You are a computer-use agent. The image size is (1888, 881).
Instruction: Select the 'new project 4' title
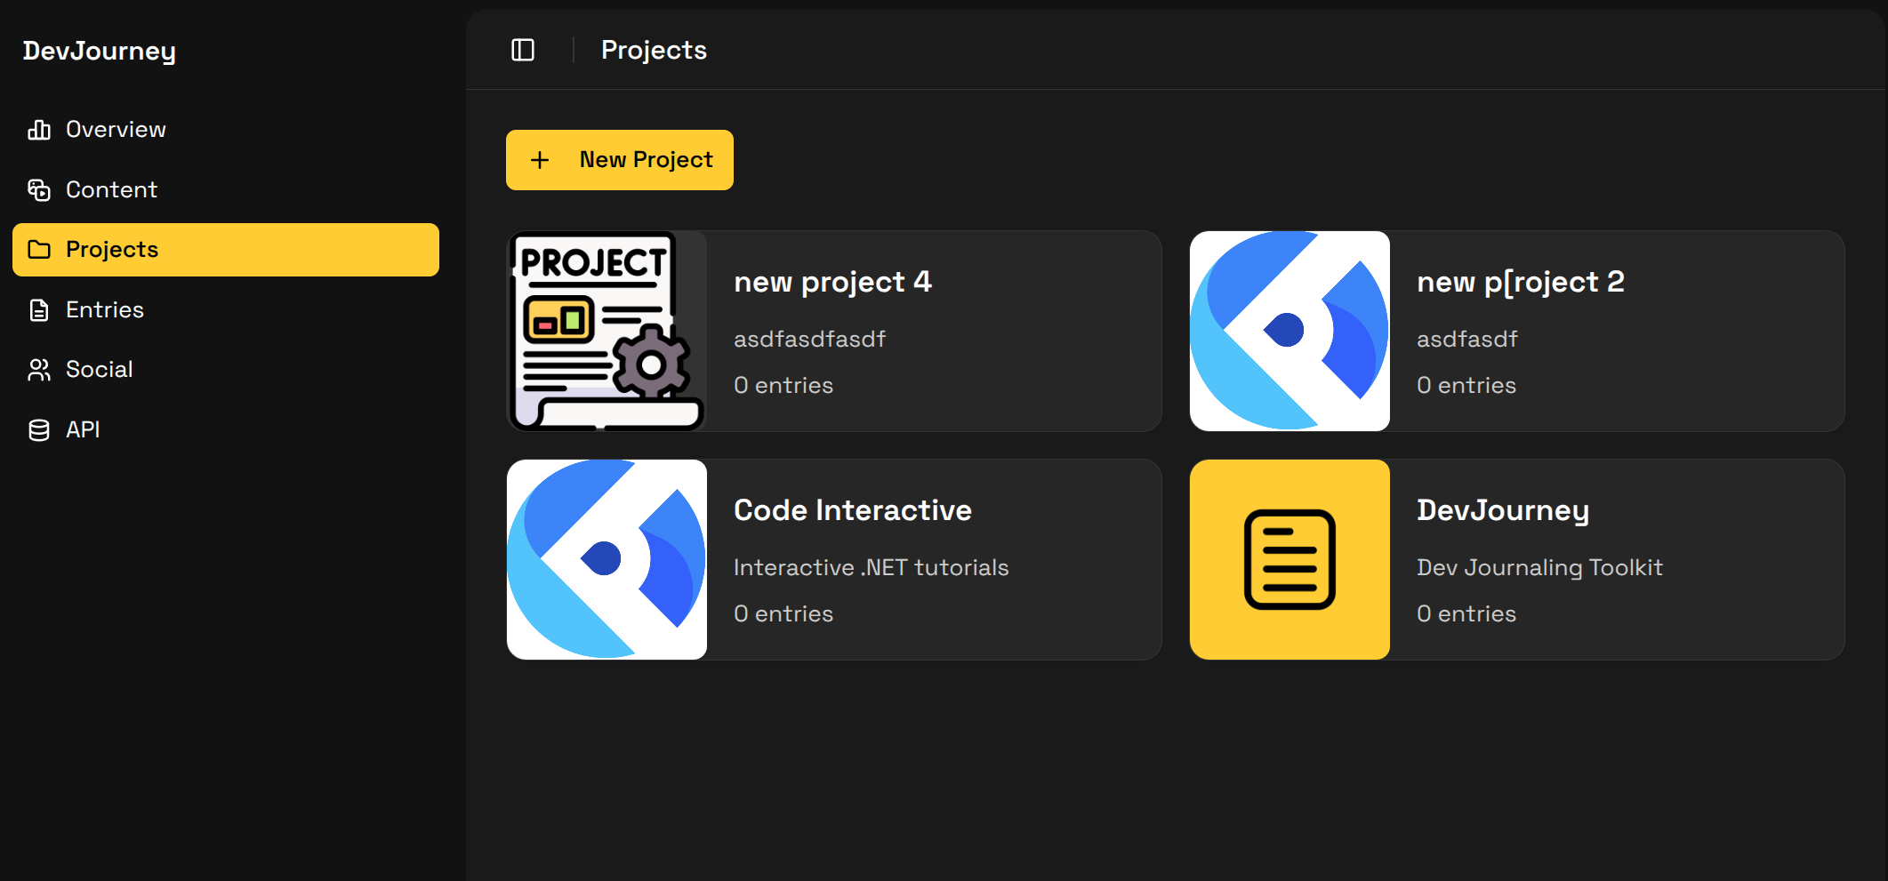832,283
